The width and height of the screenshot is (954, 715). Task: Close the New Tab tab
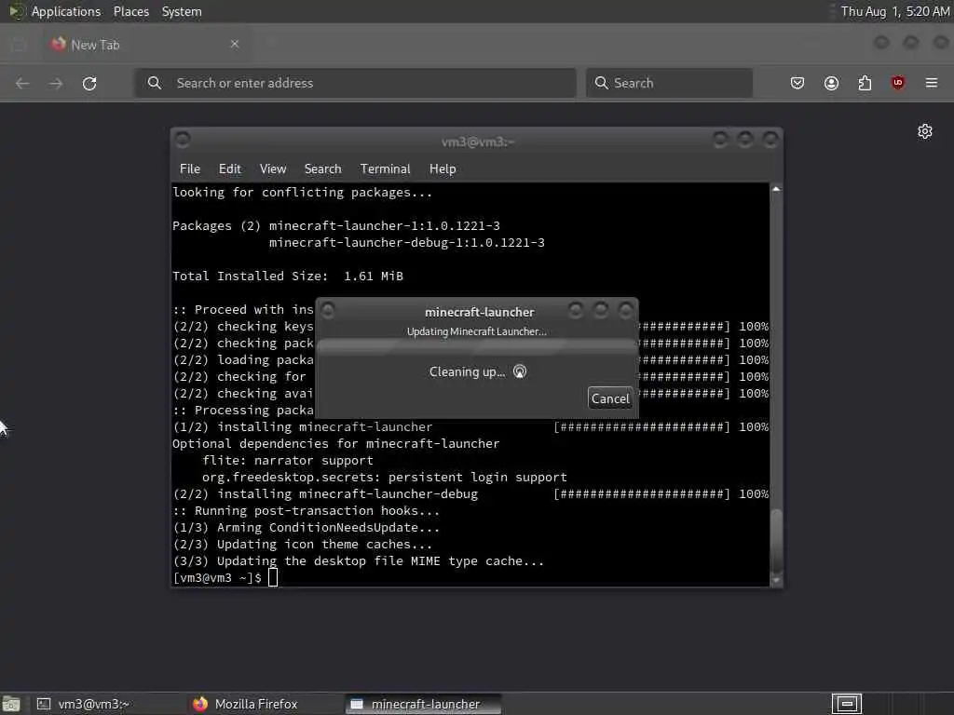(x=235, y=44)
